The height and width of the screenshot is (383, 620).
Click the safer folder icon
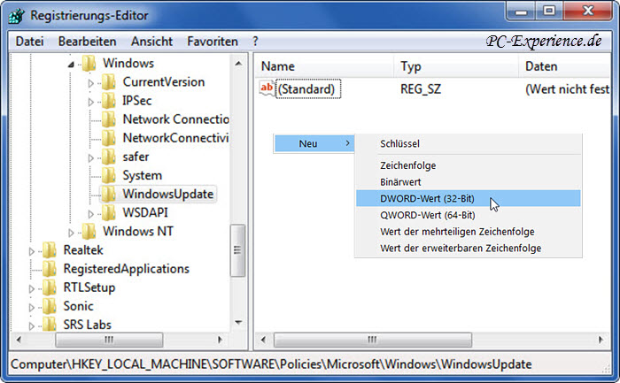click(108, 157)
